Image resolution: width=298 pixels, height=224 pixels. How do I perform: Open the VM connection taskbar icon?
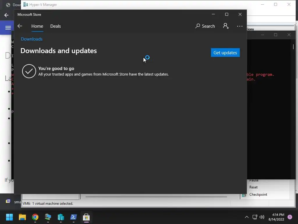[x=48, y=217]
